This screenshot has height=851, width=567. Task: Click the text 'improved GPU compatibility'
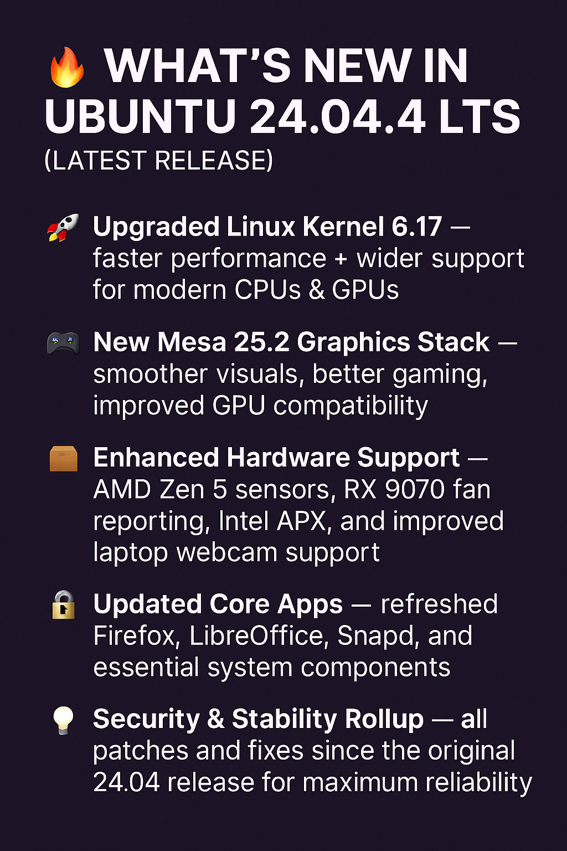coord(260,406)
